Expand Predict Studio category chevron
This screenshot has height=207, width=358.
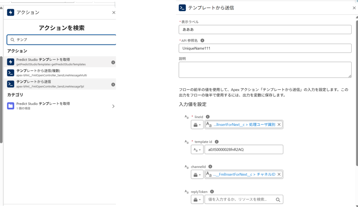click(x=113, y=106)
